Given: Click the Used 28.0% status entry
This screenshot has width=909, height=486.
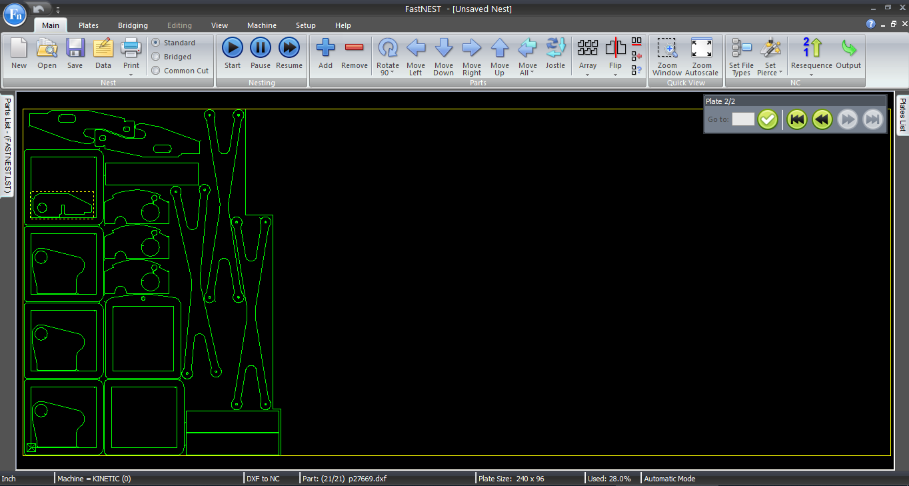Looking at the screenshot, I should 609,479.
